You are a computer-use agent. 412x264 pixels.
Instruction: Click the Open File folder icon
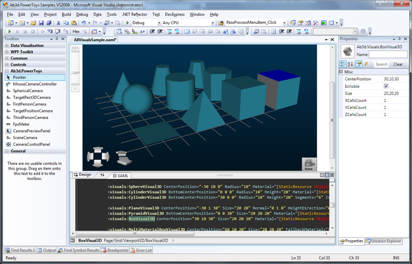tap(33, 23)
